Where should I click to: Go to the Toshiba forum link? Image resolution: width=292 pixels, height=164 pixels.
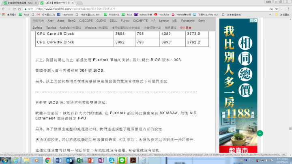coord(51,28)
